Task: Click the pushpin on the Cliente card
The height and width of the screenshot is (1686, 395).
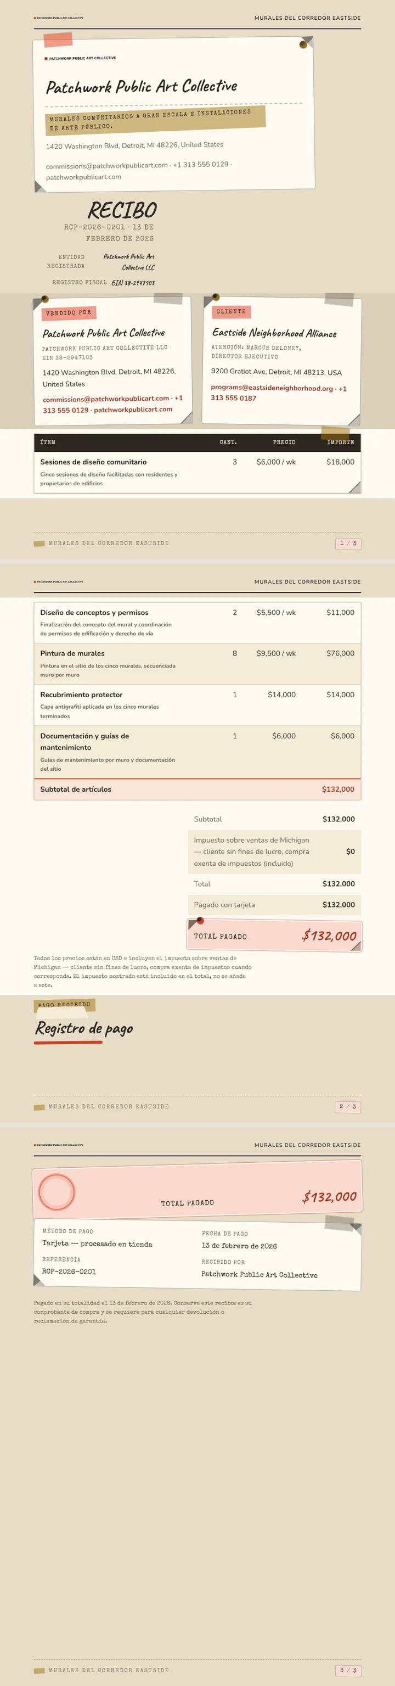Action: click(x=215, y=298)
